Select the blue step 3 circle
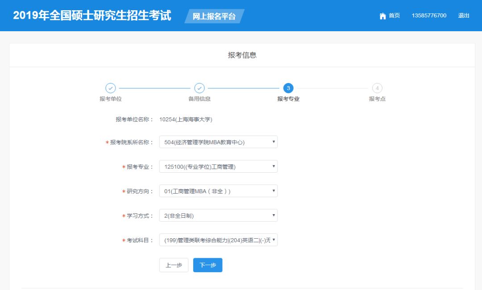The image size is (482, 290). click(288, 88)
